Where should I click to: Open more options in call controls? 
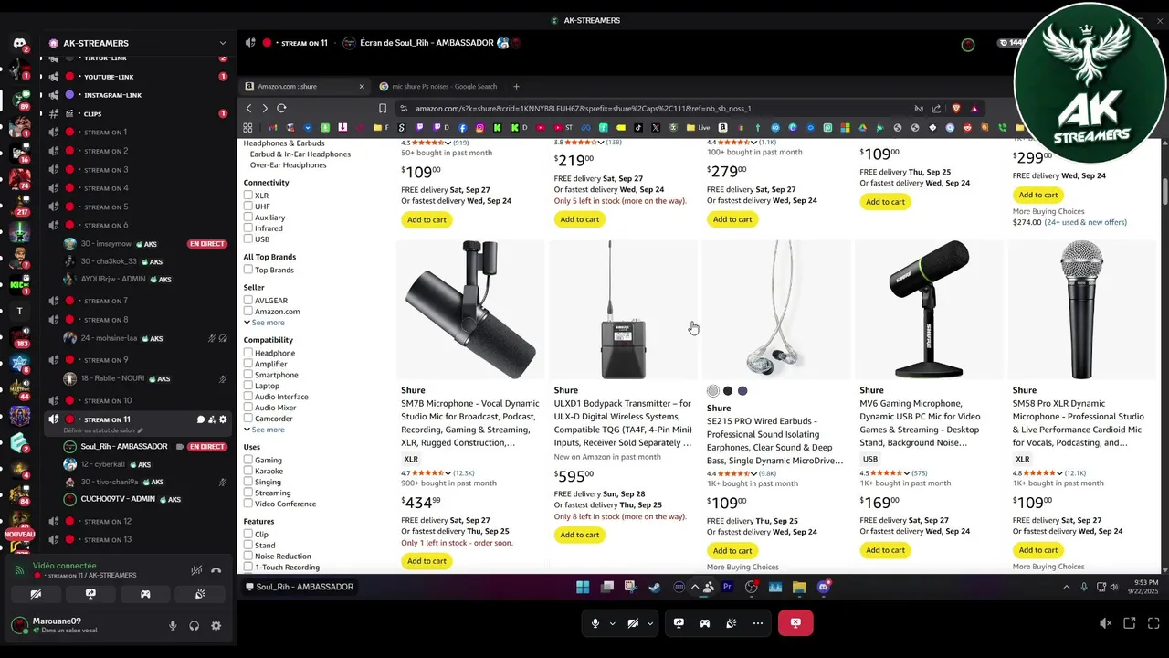758,623
